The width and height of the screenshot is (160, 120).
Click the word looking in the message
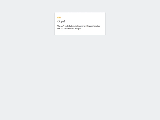click(x=80, y=26)
